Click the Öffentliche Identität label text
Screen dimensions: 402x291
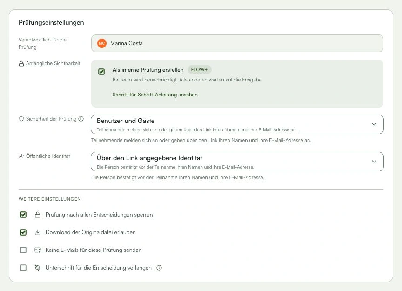48,156
